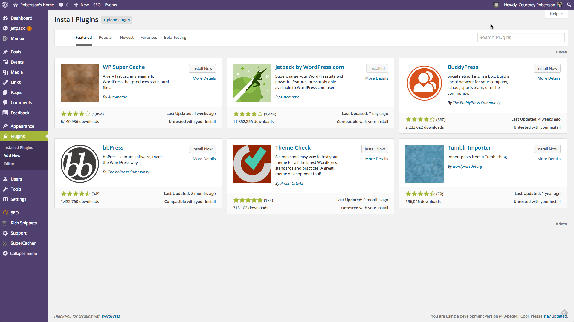This screenshot has width=574, height=322.
Task: Open the admin bar search magnifier
Action: click(x=569, y=5)
